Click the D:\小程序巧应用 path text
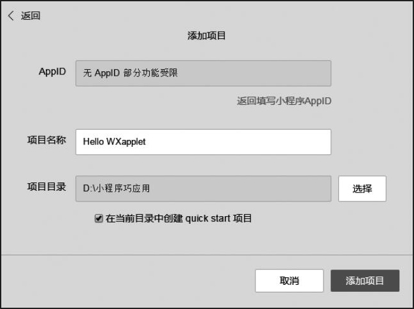Image resolution: width=414 pixels, height=309 pixels. coord(117,188)
